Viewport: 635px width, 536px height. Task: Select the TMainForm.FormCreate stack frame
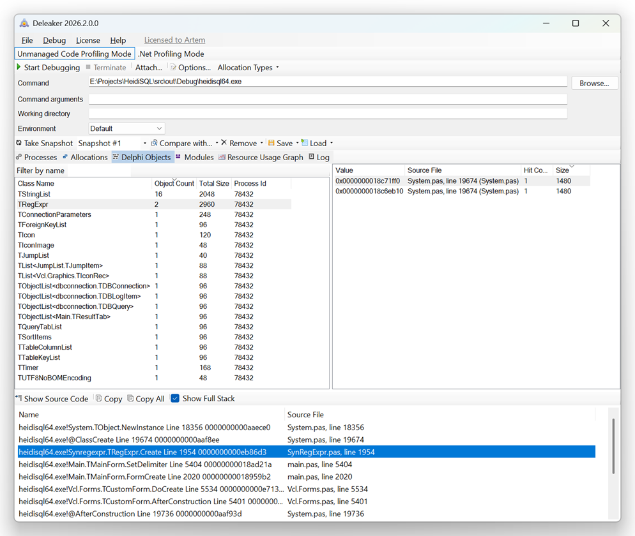point(307,477)
